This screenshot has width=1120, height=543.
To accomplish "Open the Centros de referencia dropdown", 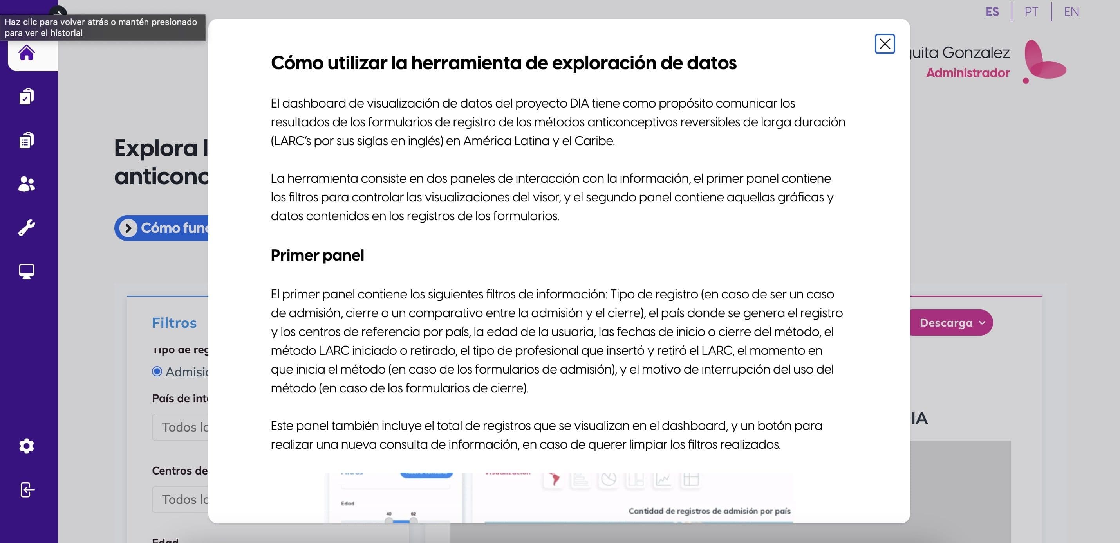I will click(181, 500).
